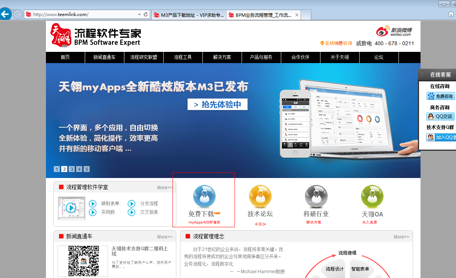Image resolution: width=456 pixels, height=278 pixels.
Task: Click the browser forward arrow button
Action: (18, 15)
